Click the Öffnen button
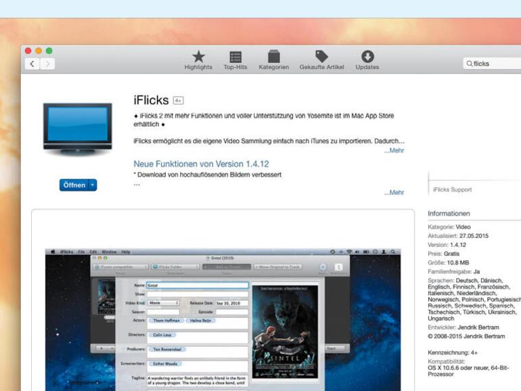 point(74,185)
